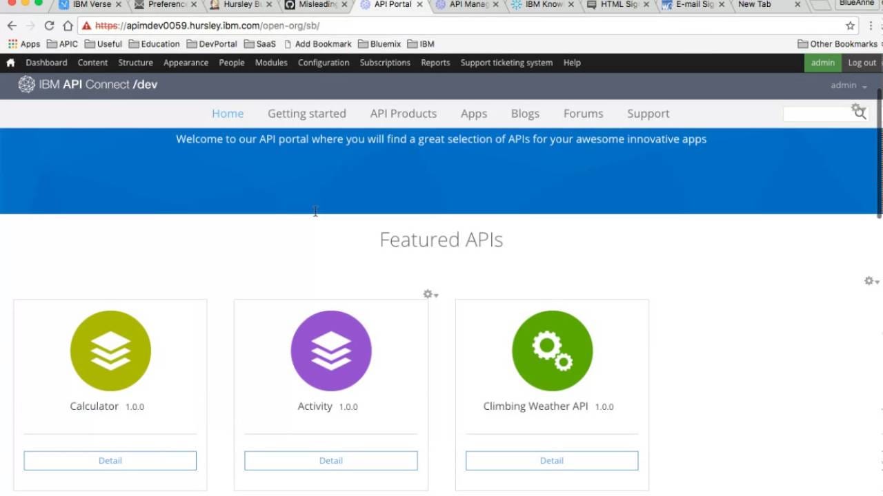
Task: Open the Activity API purple icon
Action: [x=331, y=351]
